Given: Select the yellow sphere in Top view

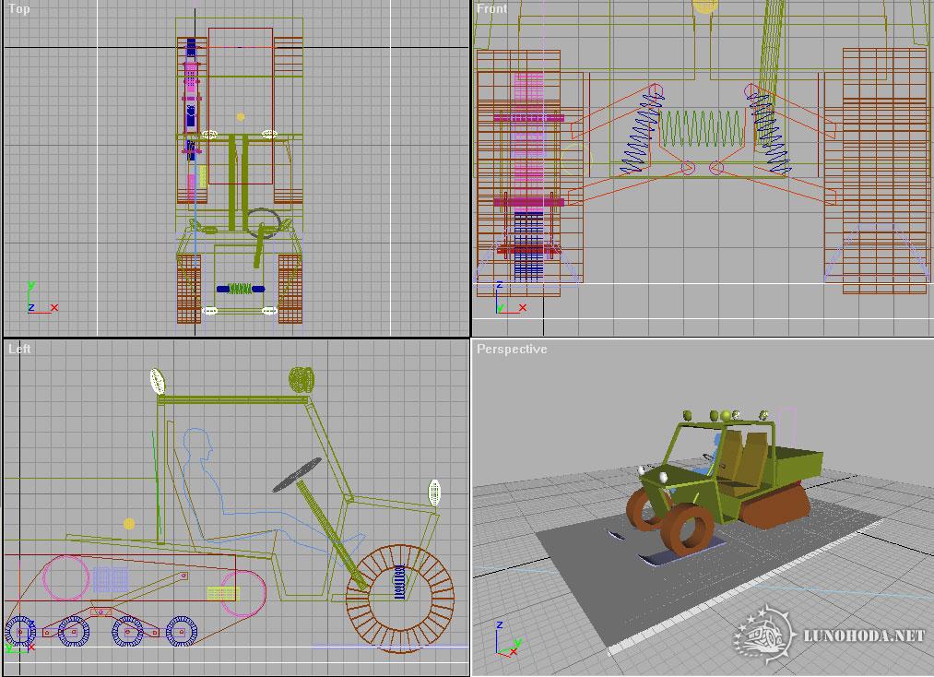Looking at the screenshot, I should pos(241,117).
